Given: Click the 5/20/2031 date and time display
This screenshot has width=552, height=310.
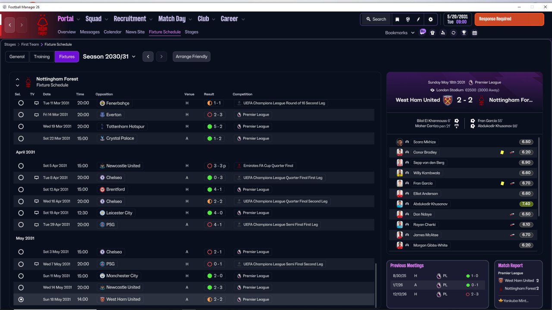Looking at the screenshot, I should point(457,19).
